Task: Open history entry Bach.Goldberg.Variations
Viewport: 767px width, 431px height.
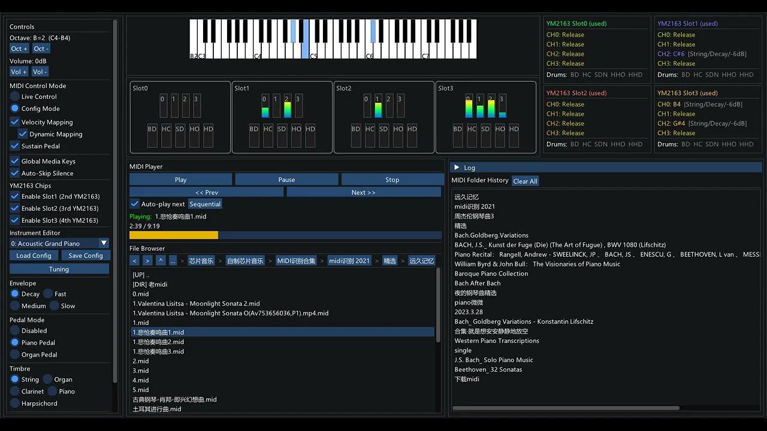Action: click(x=491, y=235)
